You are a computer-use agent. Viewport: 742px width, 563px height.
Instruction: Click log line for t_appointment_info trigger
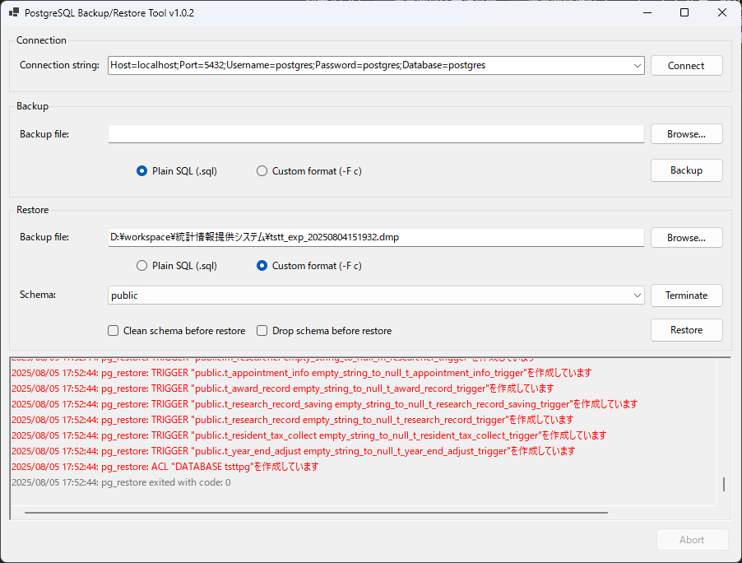pos(301,373)
